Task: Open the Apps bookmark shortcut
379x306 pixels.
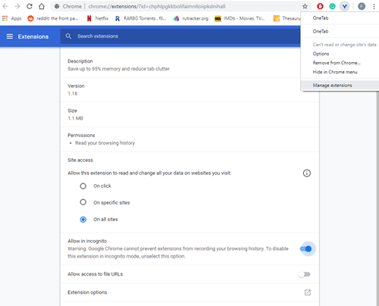Action: pos(11,18)
